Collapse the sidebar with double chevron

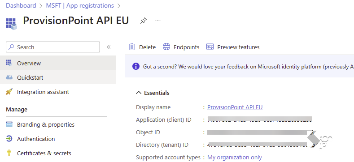(x=109, y=47)
